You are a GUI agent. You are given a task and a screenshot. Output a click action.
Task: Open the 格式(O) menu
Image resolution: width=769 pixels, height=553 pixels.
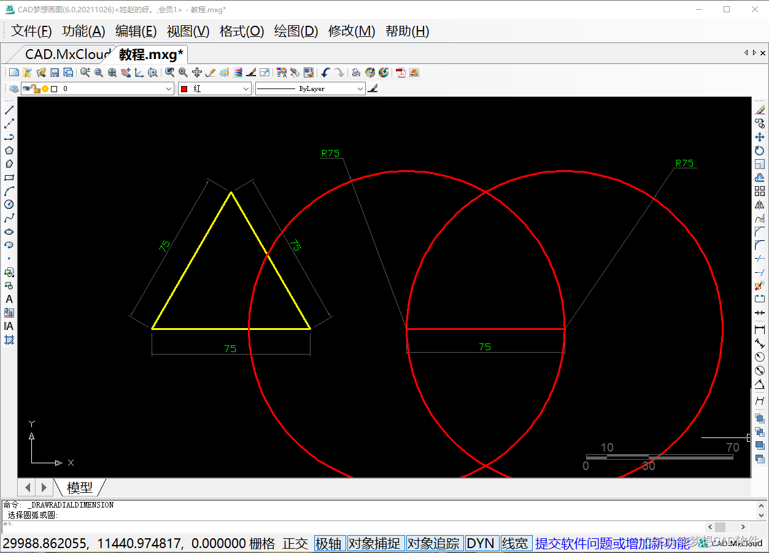(242, 31)
